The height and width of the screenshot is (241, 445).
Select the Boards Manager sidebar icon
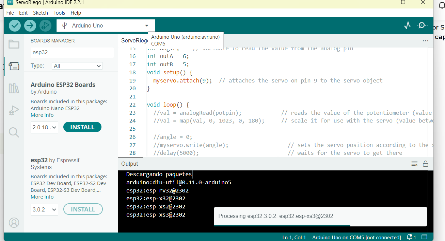coord(14,66)
